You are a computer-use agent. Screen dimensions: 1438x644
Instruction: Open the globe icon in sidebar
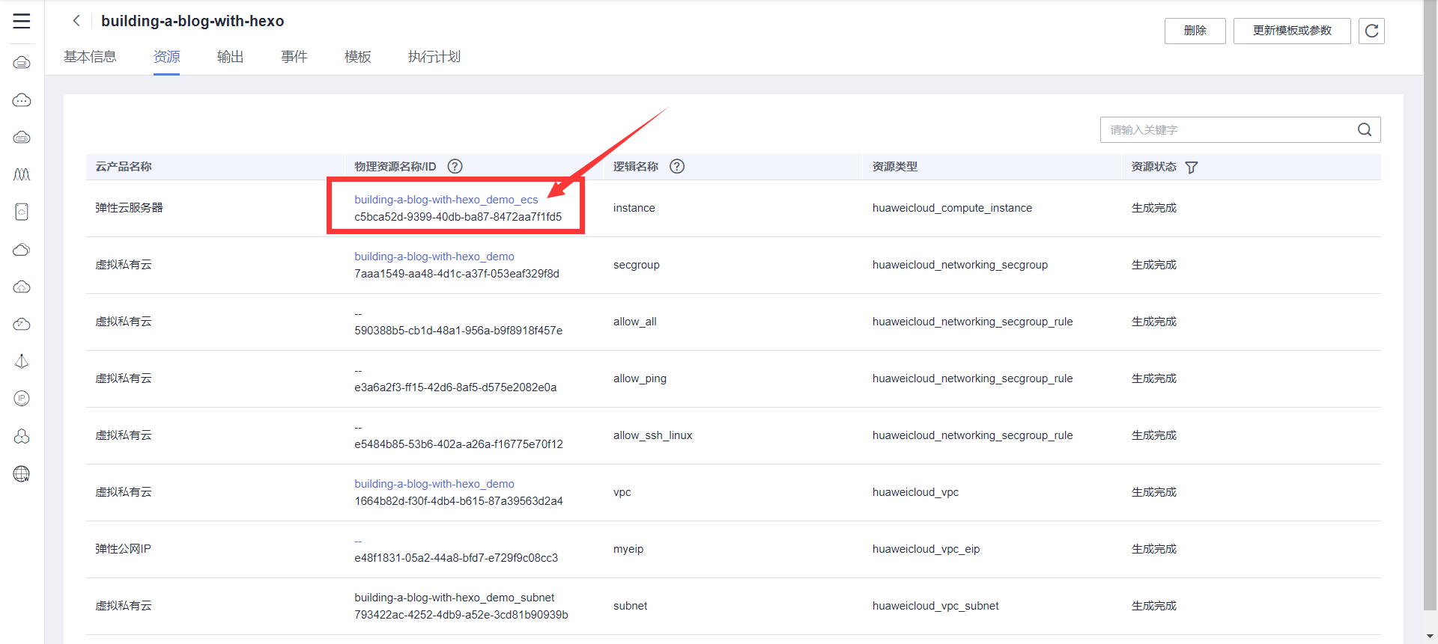22,474
